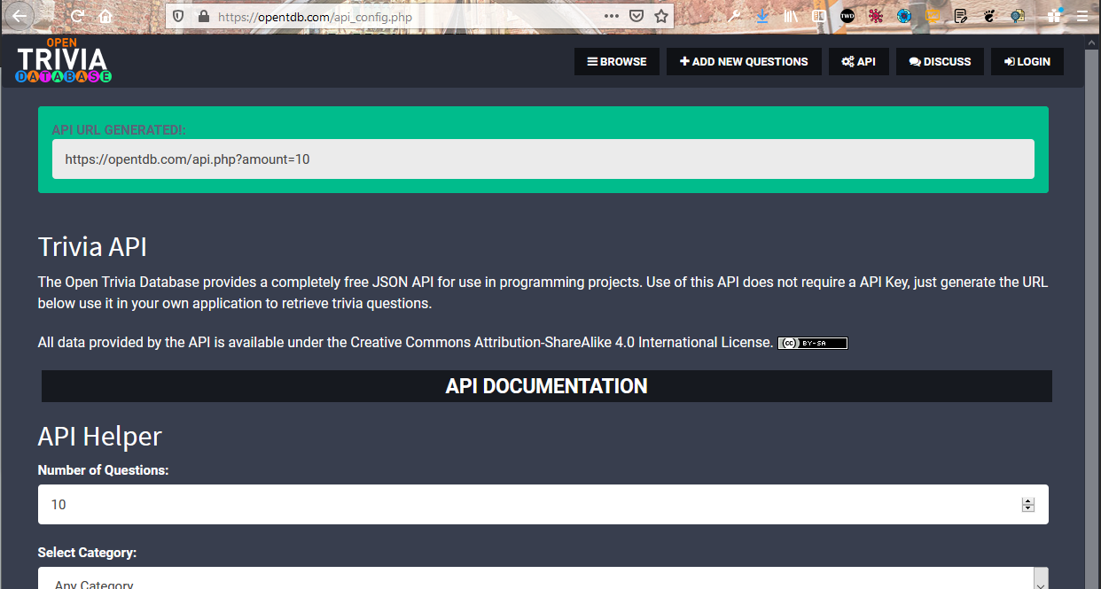Click the "Trivia API" heading
This screenshot has width=1101, height=589.
(92, 246)
